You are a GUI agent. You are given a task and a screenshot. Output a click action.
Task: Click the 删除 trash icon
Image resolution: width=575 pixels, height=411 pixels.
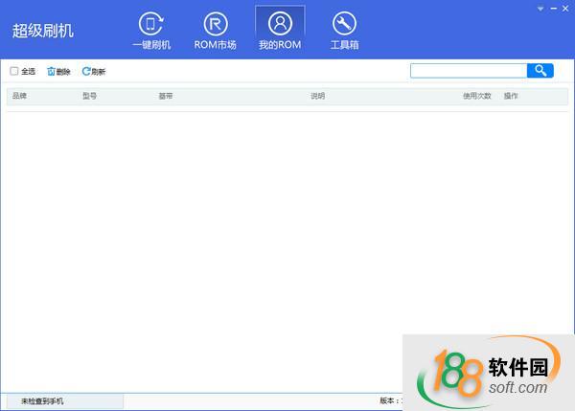[52, 72]
